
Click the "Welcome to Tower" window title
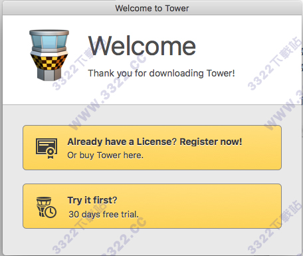point(152,8)
